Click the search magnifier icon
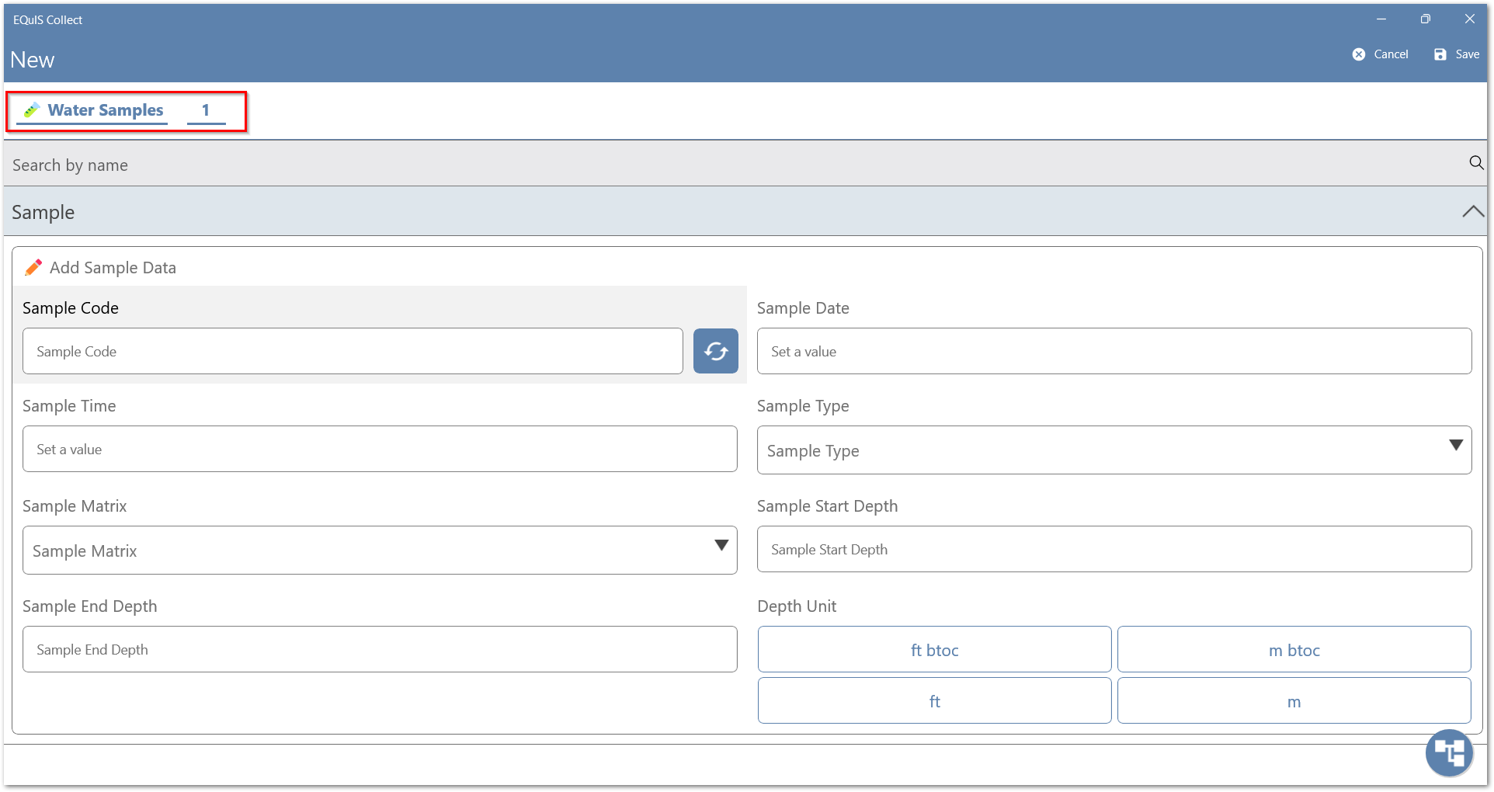Viewport: 1494px width, 792px height. pyautogui.click(x=1475, y=163)
